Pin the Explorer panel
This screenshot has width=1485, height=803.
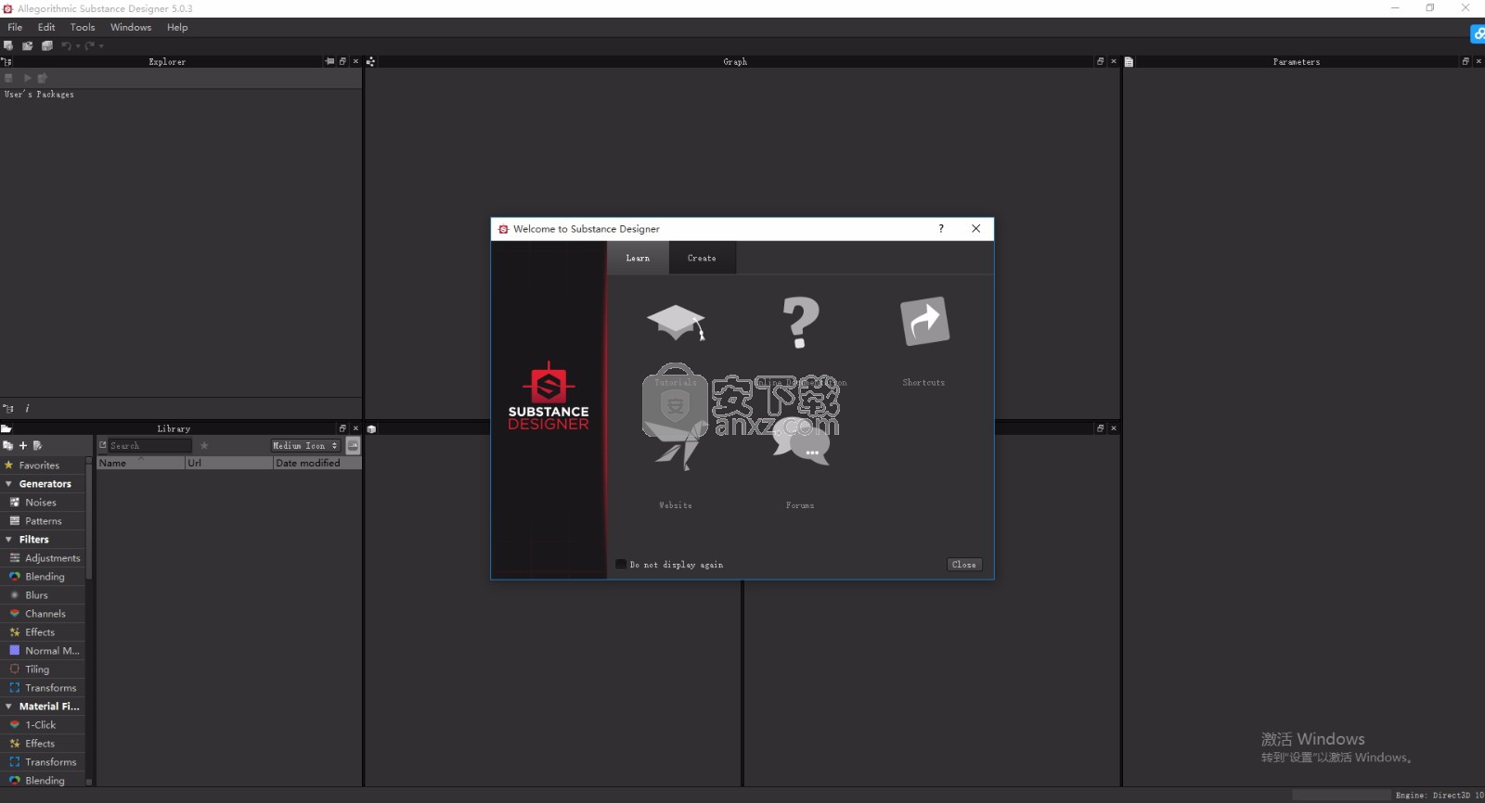[x=329, y=61]
